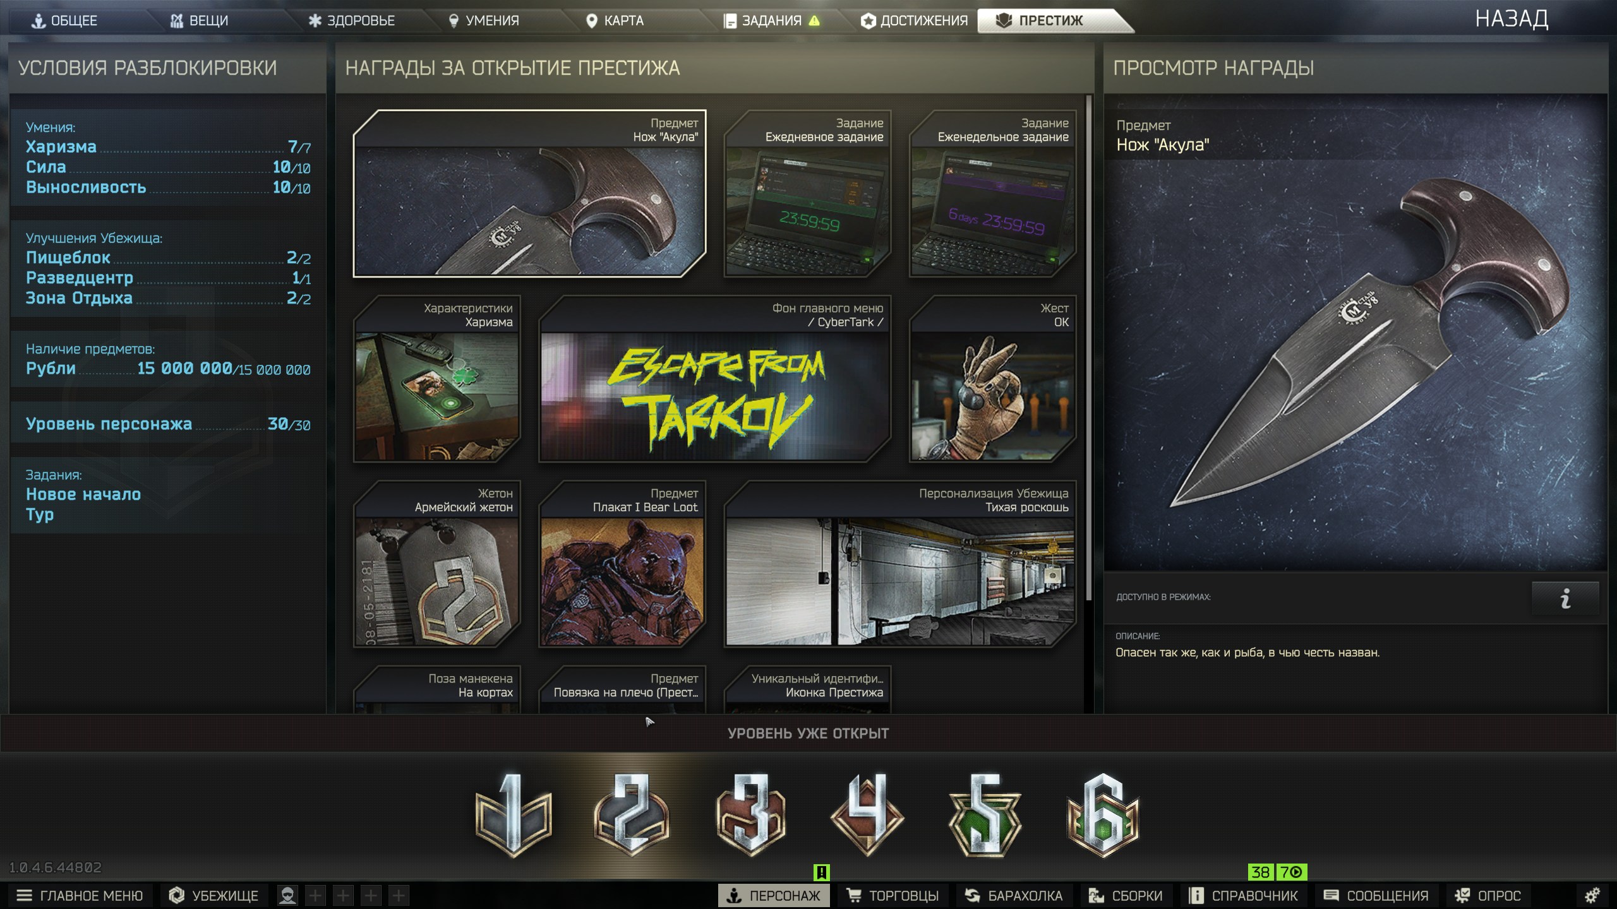Select the CyberTark menu background reward
Image resolution: width=1617 pixels, height=909 pixels.
[714, 379]
